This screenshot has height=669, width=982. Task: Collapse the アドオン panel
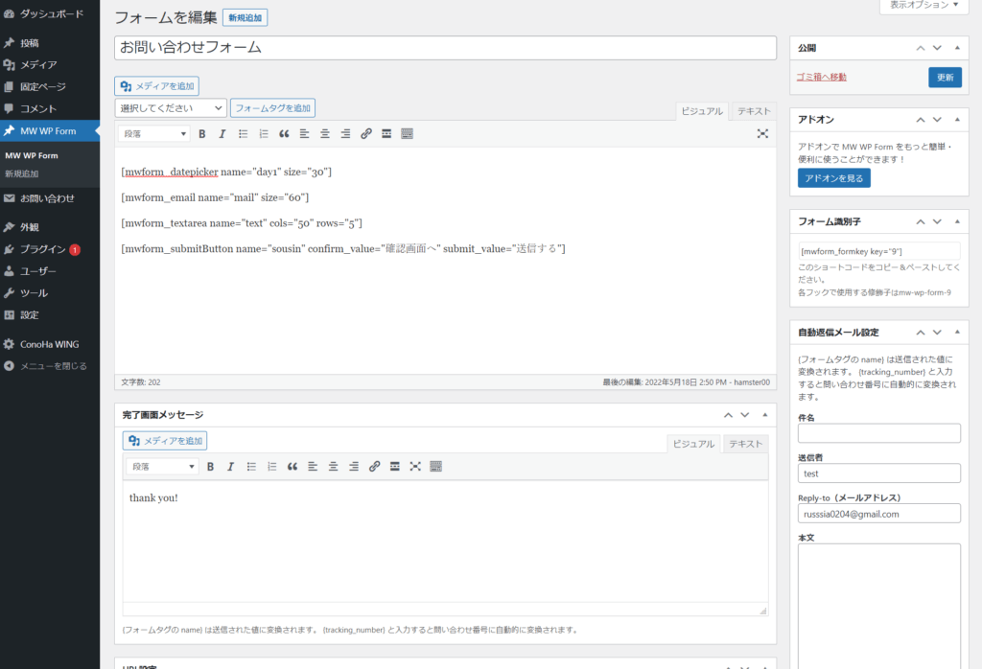tap(957, 120)
